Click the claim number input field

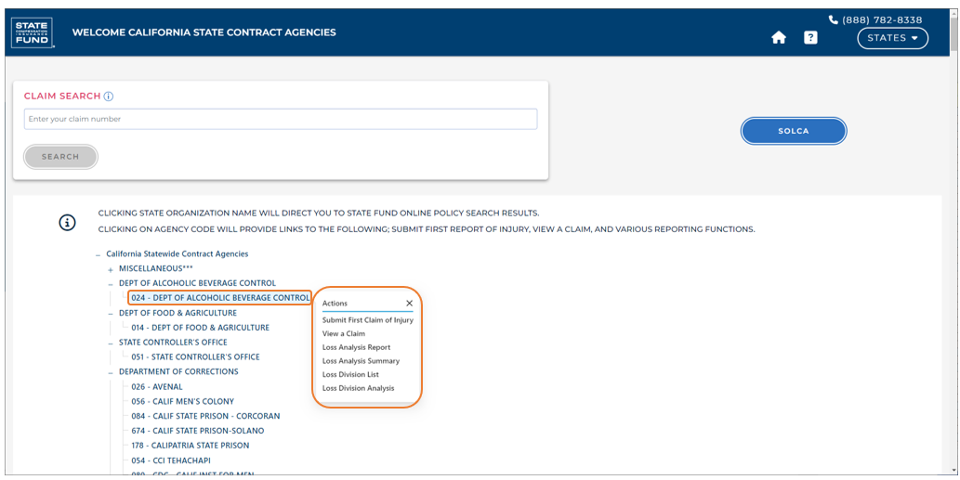pyautogui.click(x=280, y=119)
